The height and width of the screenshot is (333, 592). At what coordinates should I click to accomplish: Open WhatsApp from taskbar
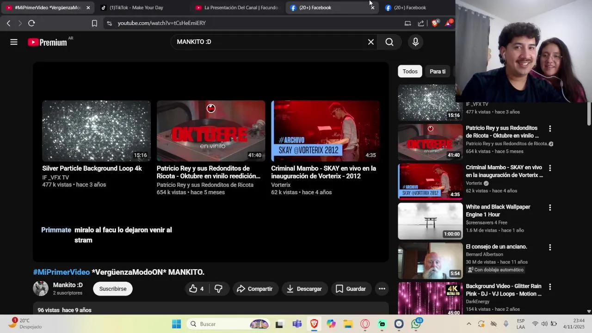416,324
